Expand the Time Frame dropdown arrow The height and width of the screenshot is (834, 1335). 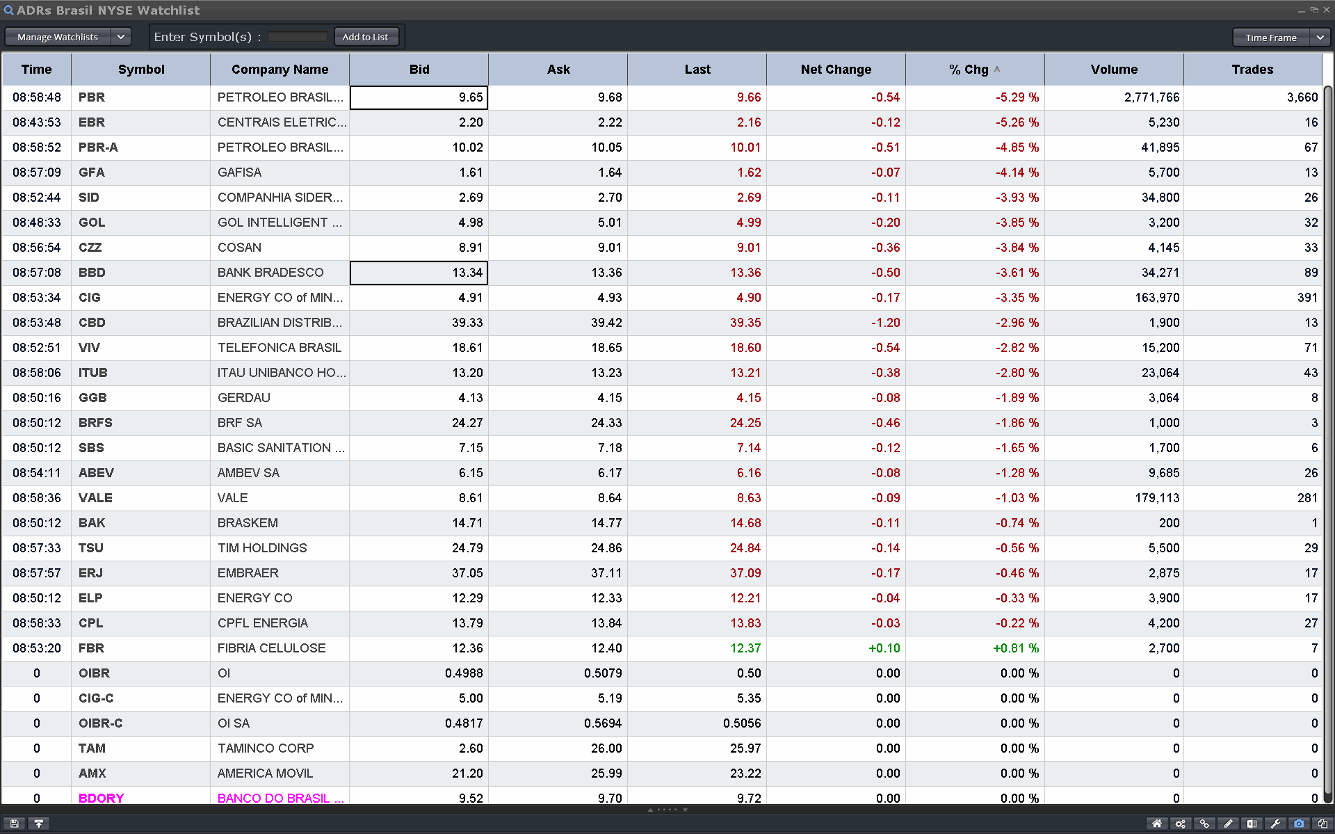(x=1320, y=38)
